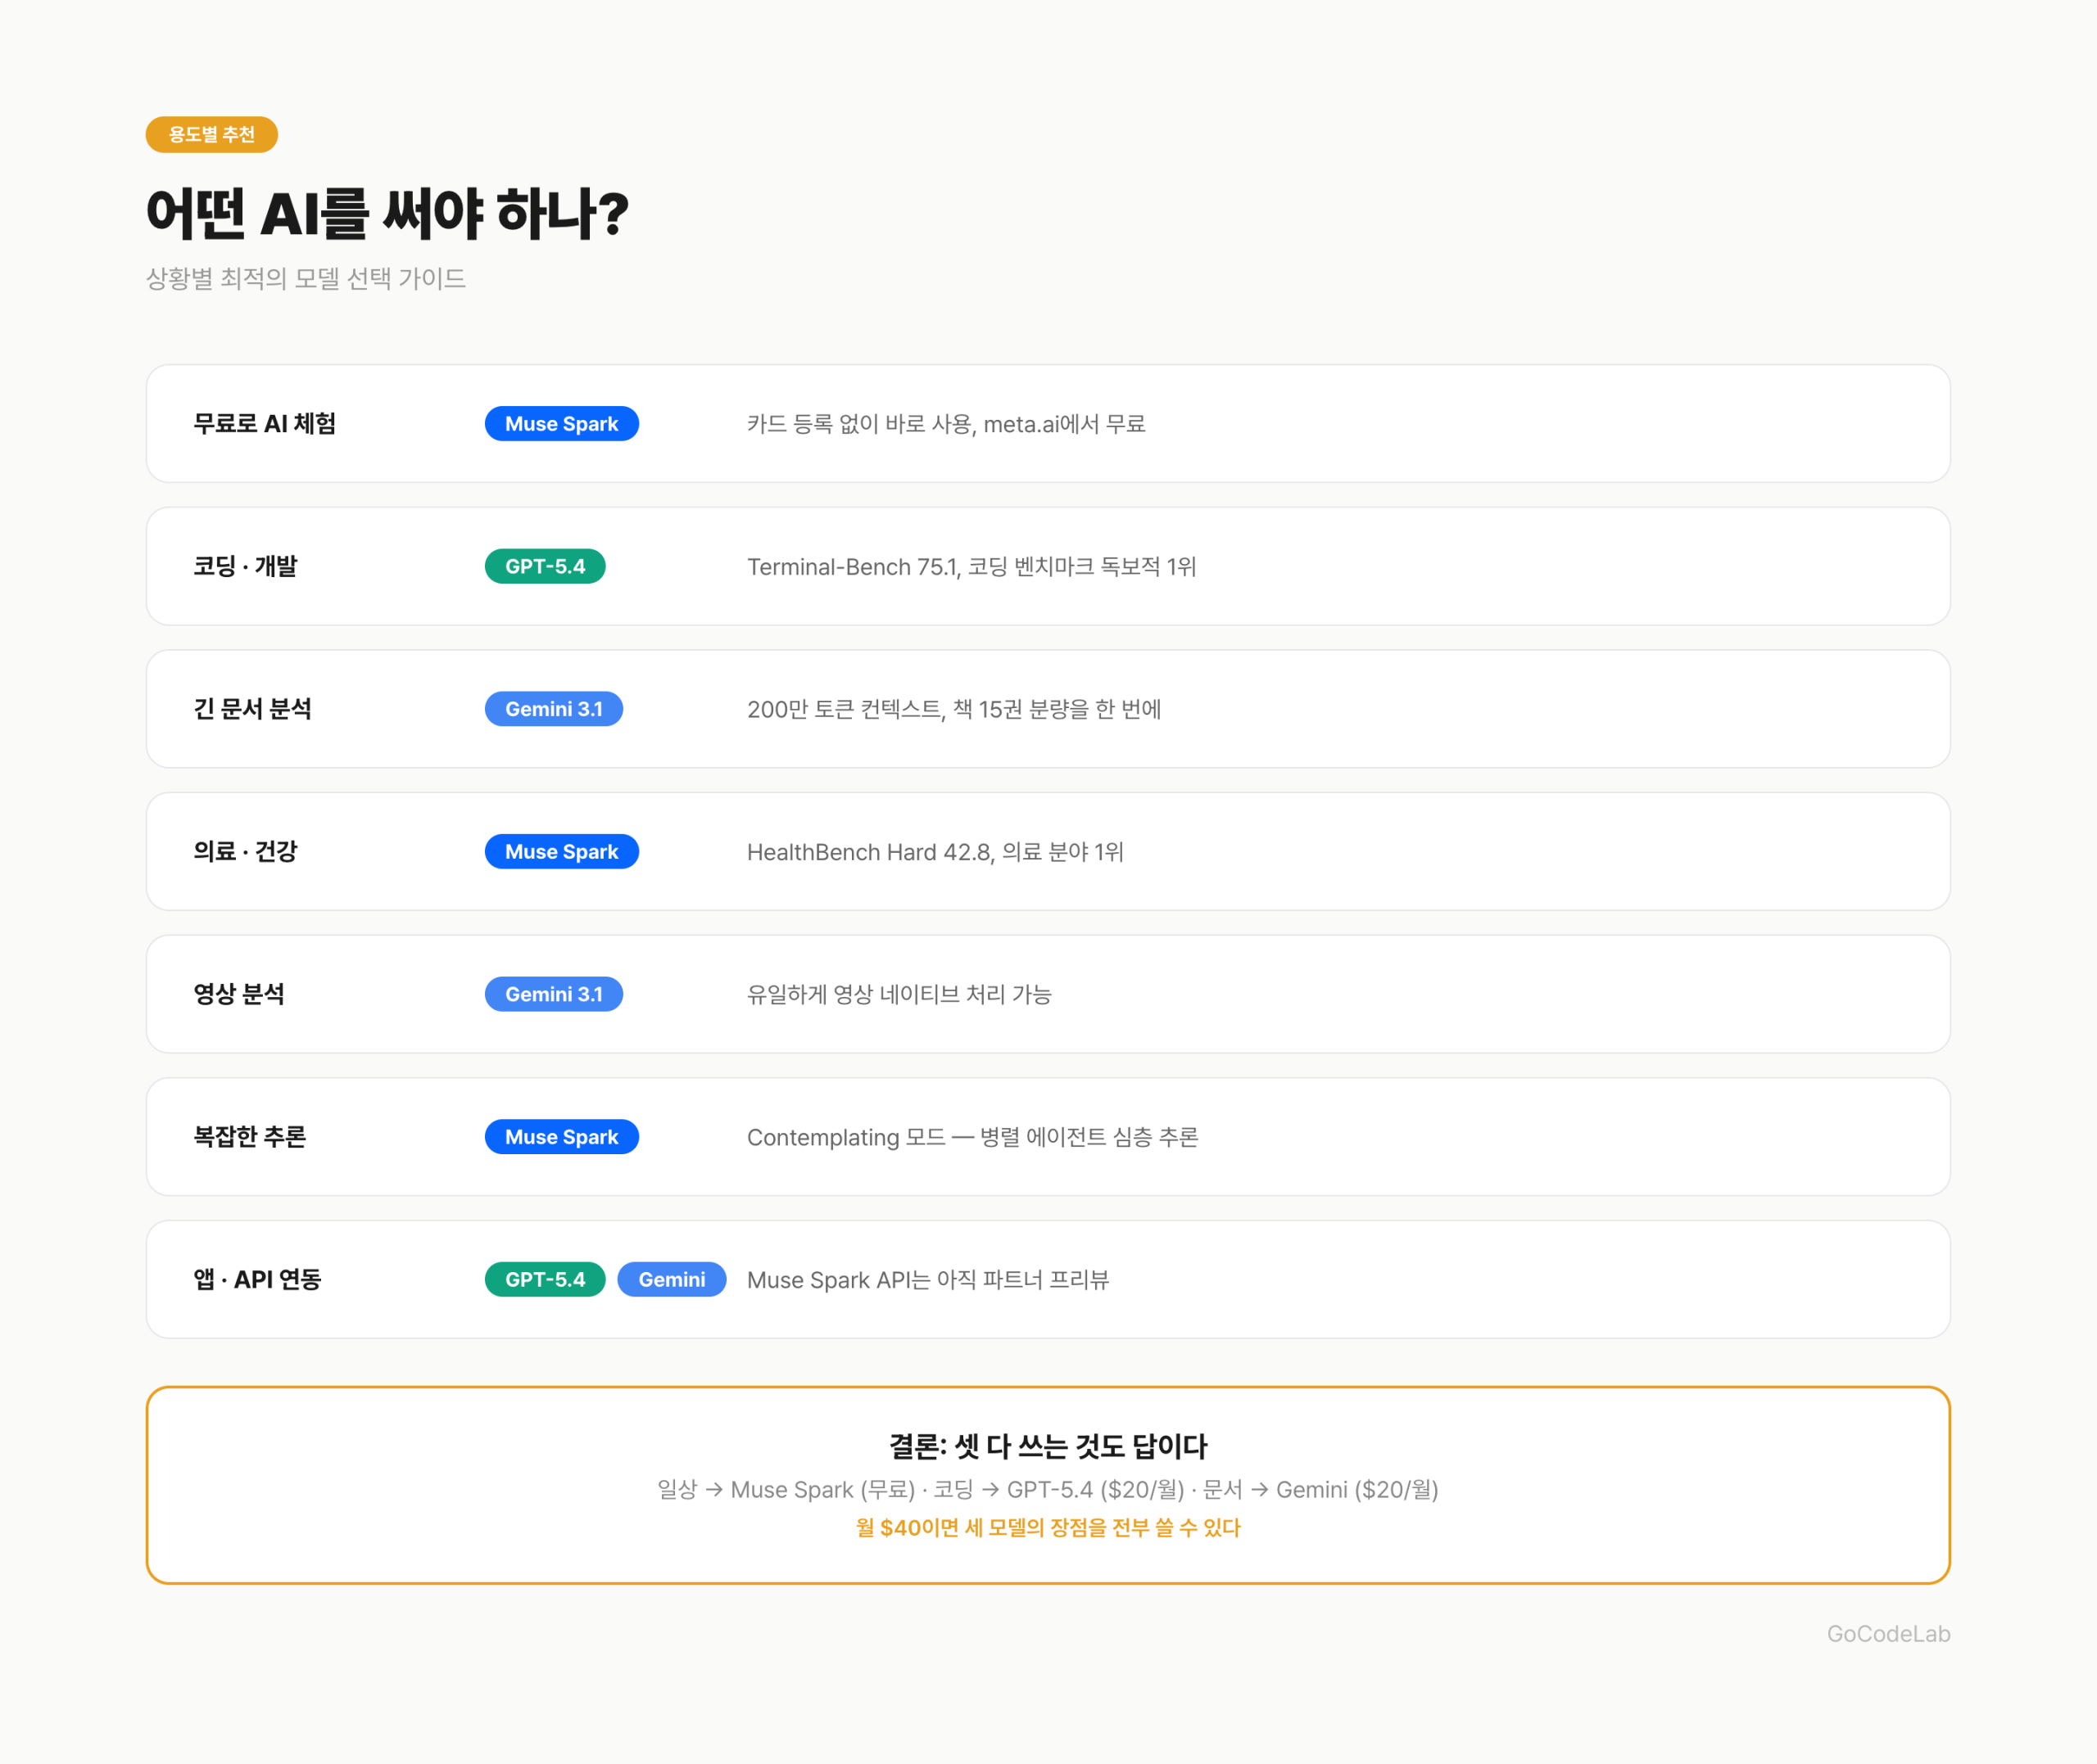Select the GPT-5.4 badge in 코딩 · 개발 row
Screen dimensions: 2097x1764
coord(544,566)
